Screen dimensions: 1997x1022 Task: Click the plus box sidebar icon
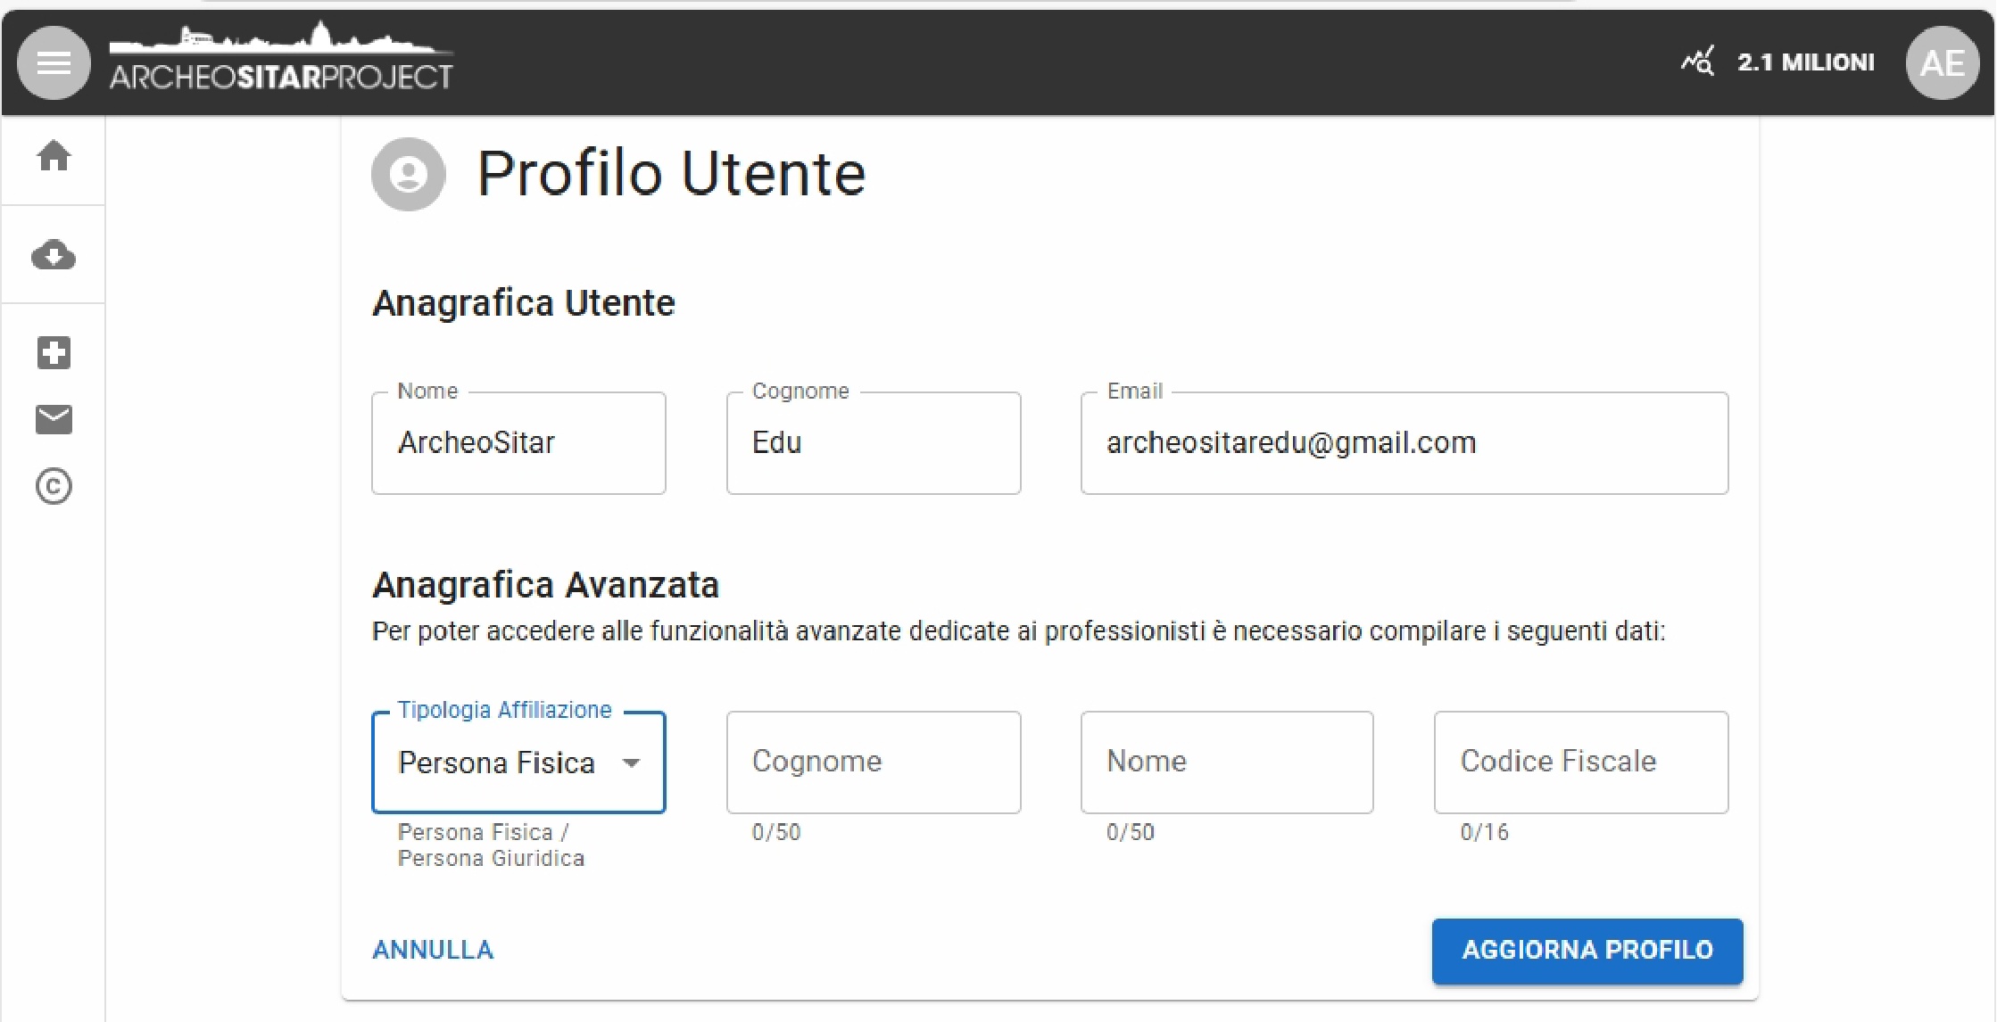pos(54,352)
